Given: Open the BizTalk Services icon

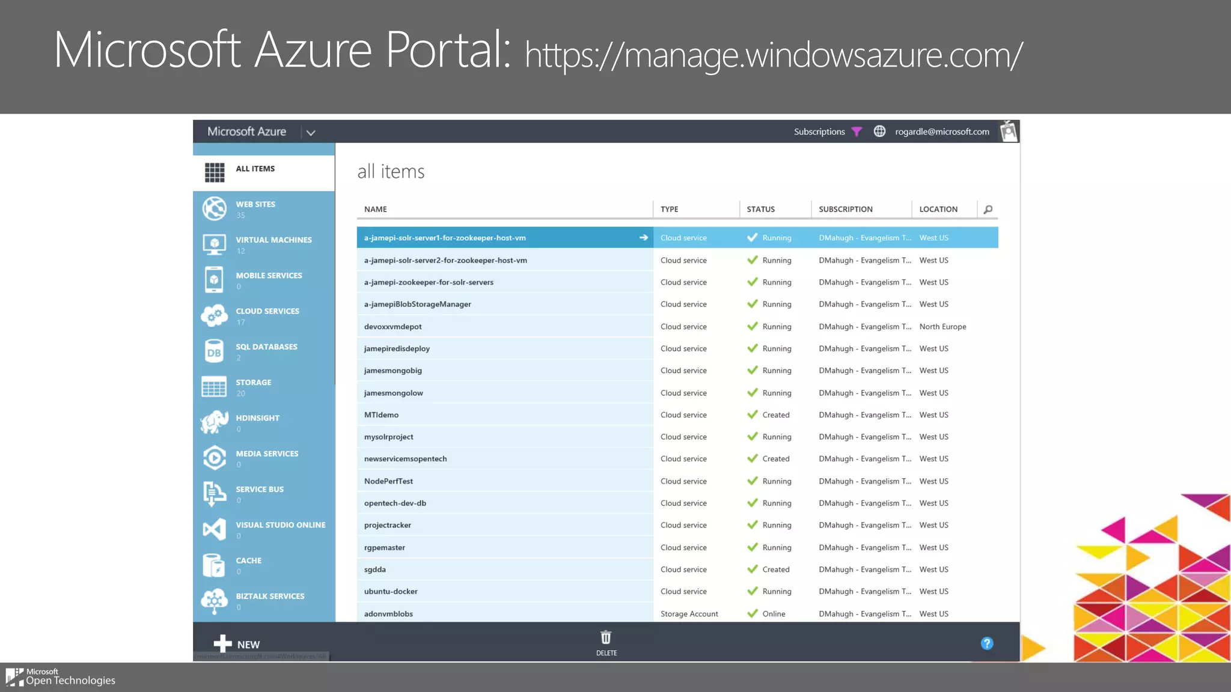Looking at the screenshot, I should coord(215,601).
